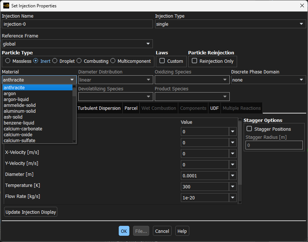Click the Update Injection Display button

(31, 212)
